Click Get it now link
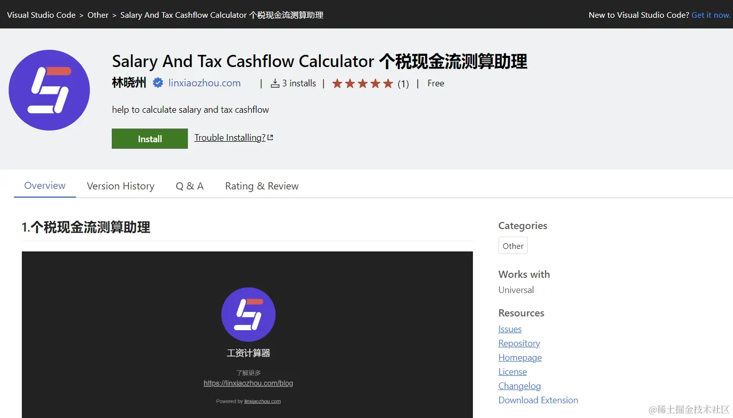 coord(711,15)
